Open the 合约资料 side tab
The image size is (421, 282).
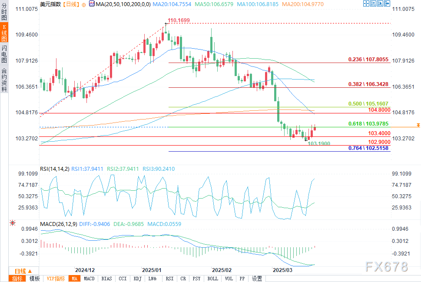click(x=4, y=80)
